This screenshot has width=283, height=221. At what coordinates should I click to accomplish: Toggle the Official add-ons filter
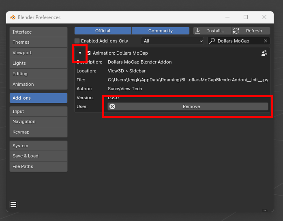103,31
